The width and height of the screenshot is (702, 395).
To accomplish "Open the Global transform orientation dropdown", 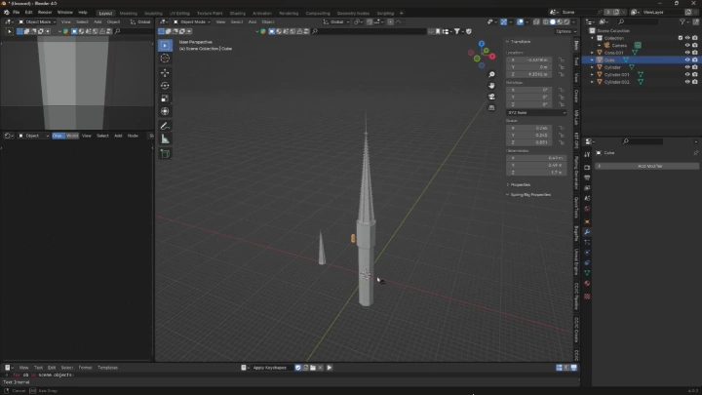I will click(335, 21).
